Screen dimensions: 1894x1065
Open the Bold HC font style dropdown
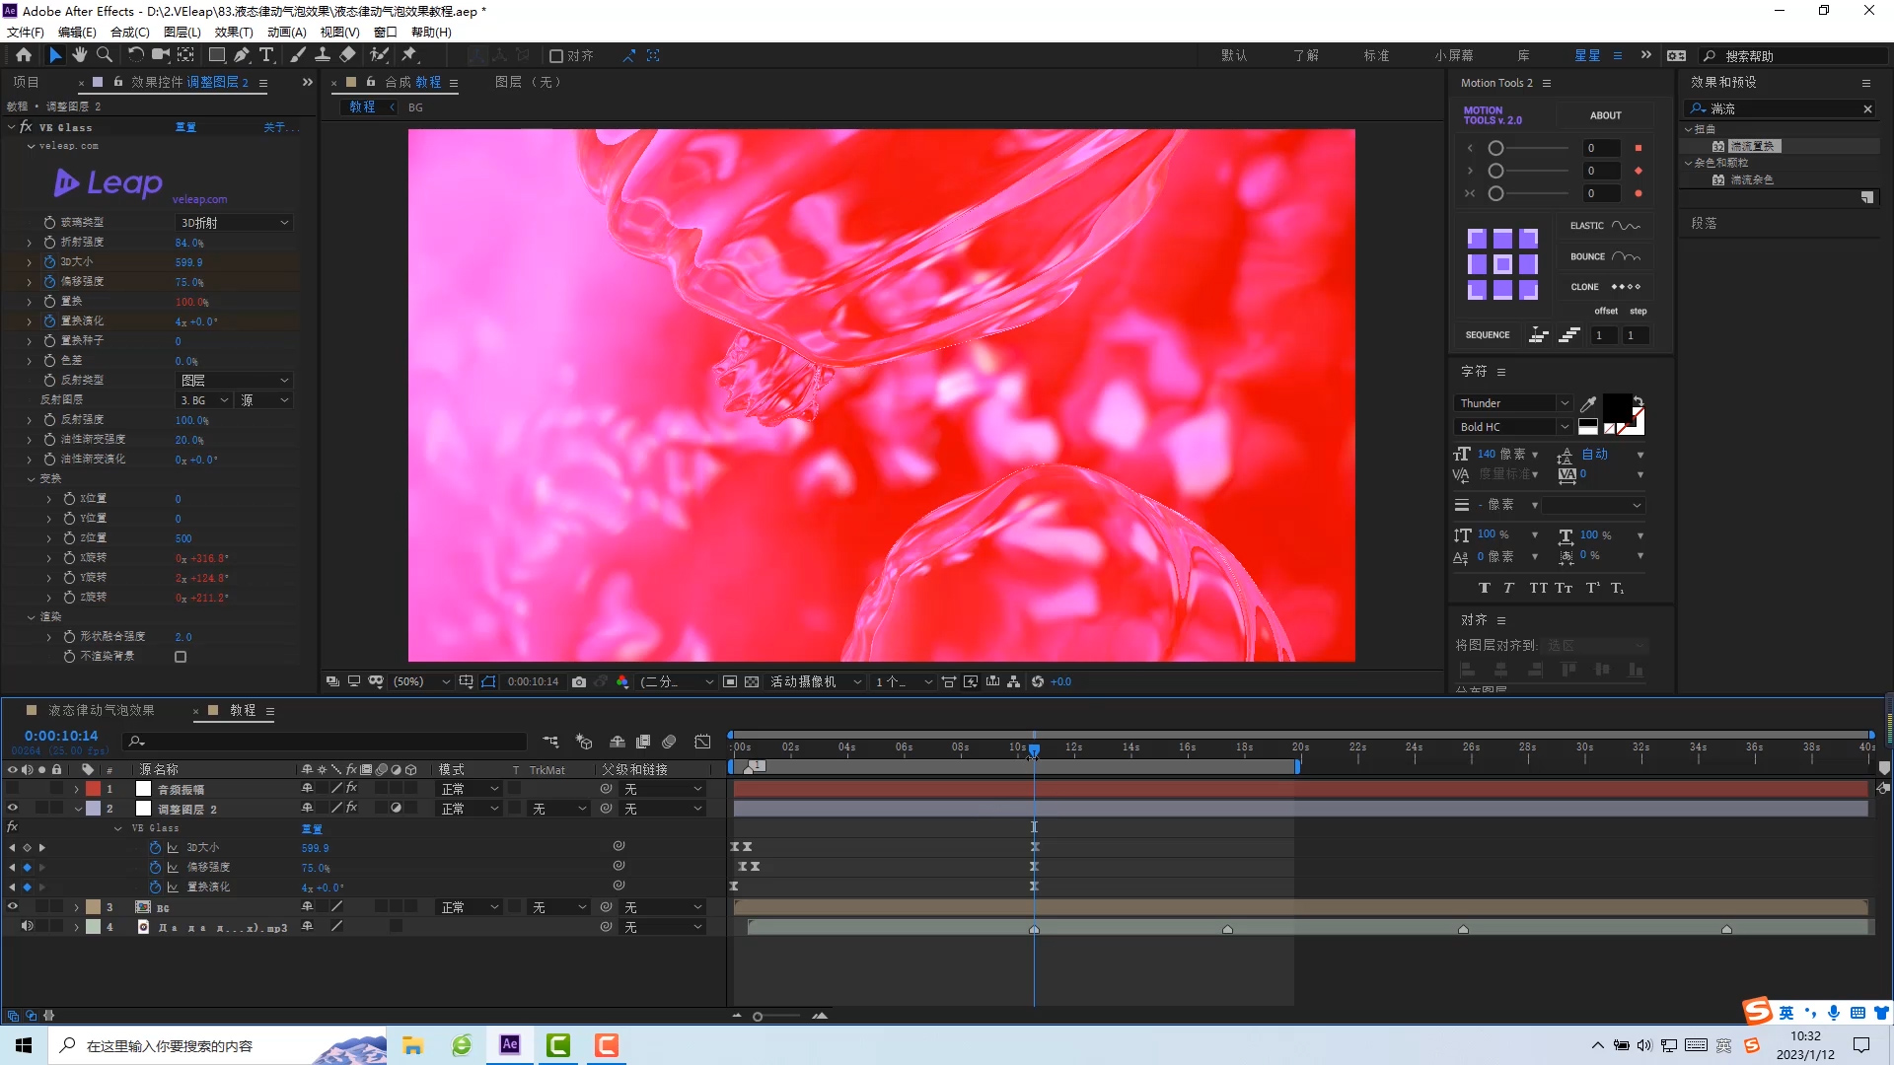(x=1512, y=427)
